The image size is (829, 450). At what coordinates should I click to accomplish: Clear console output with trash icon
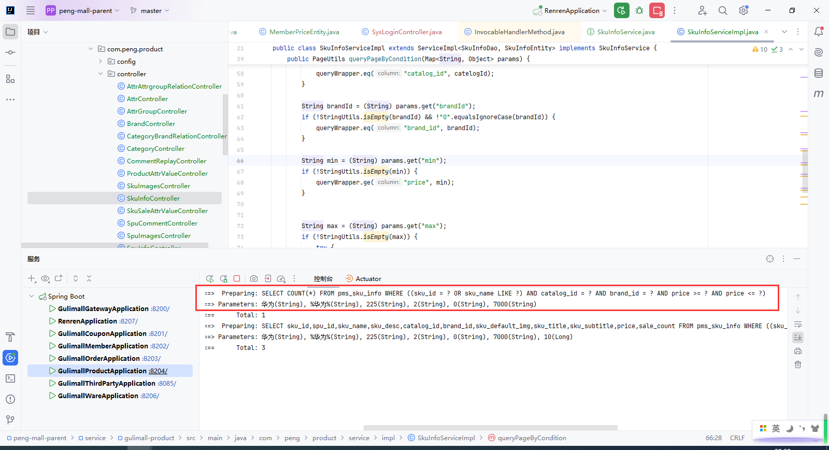[x=798, y=364]
